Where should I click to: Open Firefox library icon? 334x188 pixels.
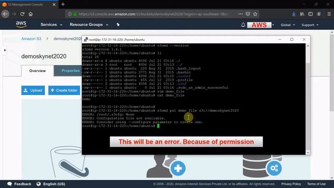pos(302,14)
